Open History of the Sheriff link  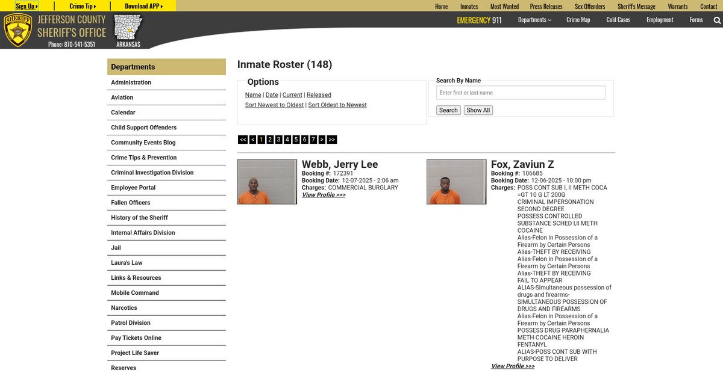[x=166, y=218]
